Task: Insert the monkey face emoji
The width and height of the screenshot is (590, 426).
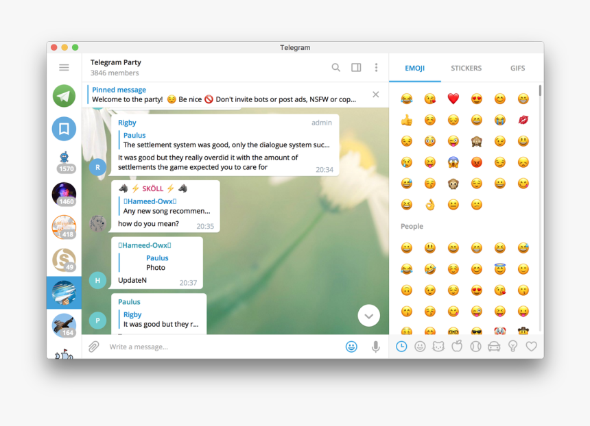Action: [x=453, y=184]
